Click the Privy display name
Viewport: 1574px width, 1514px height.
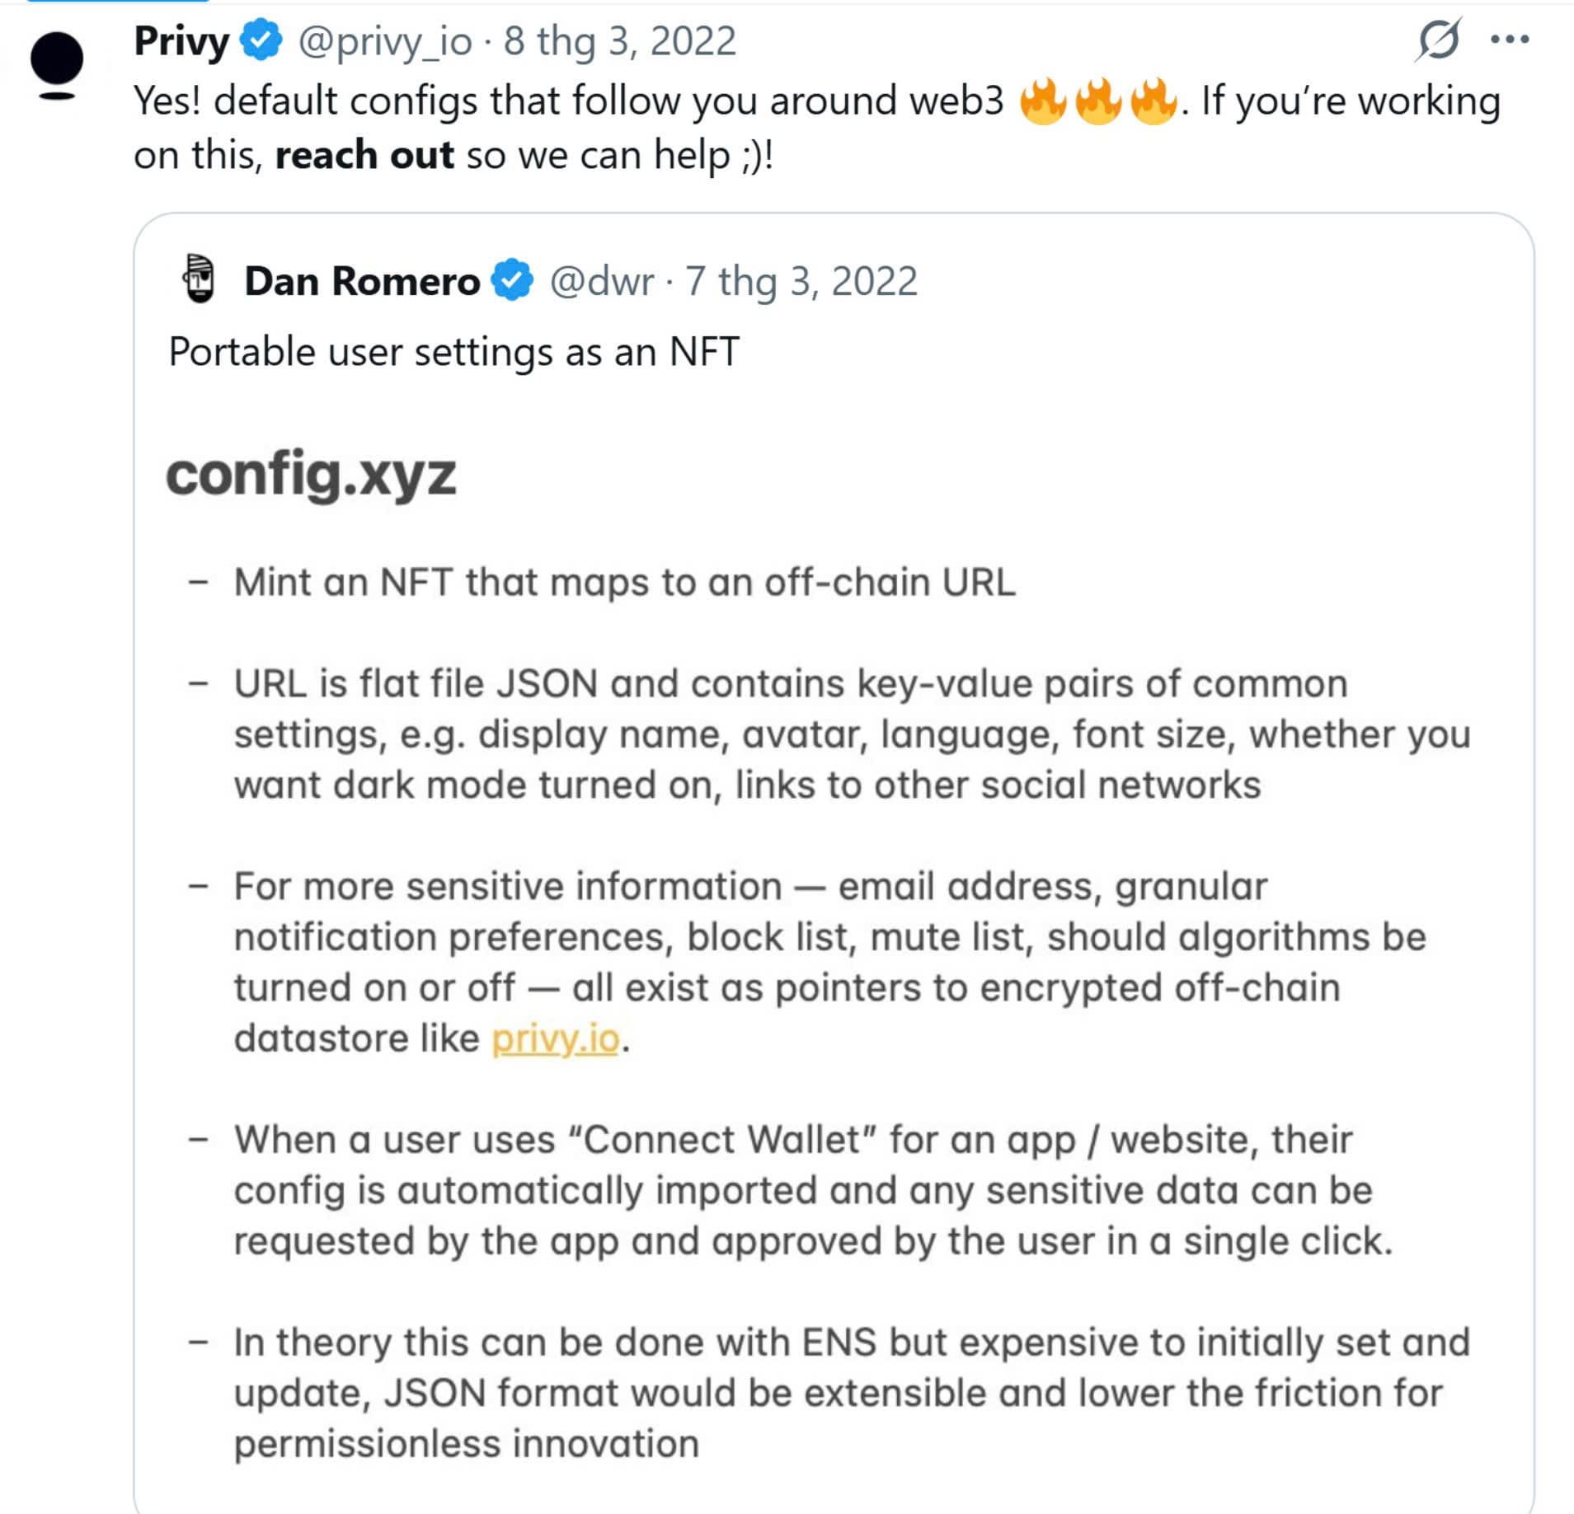(x=181, y=40)
